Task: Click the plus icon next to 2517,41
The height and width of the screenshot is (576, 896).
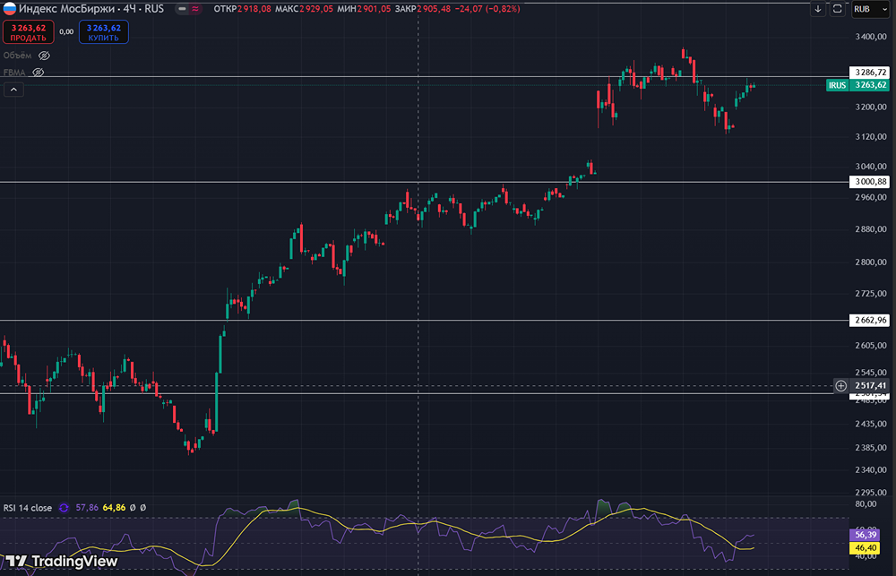Action: pyautogui.click(x=840, y=386)
